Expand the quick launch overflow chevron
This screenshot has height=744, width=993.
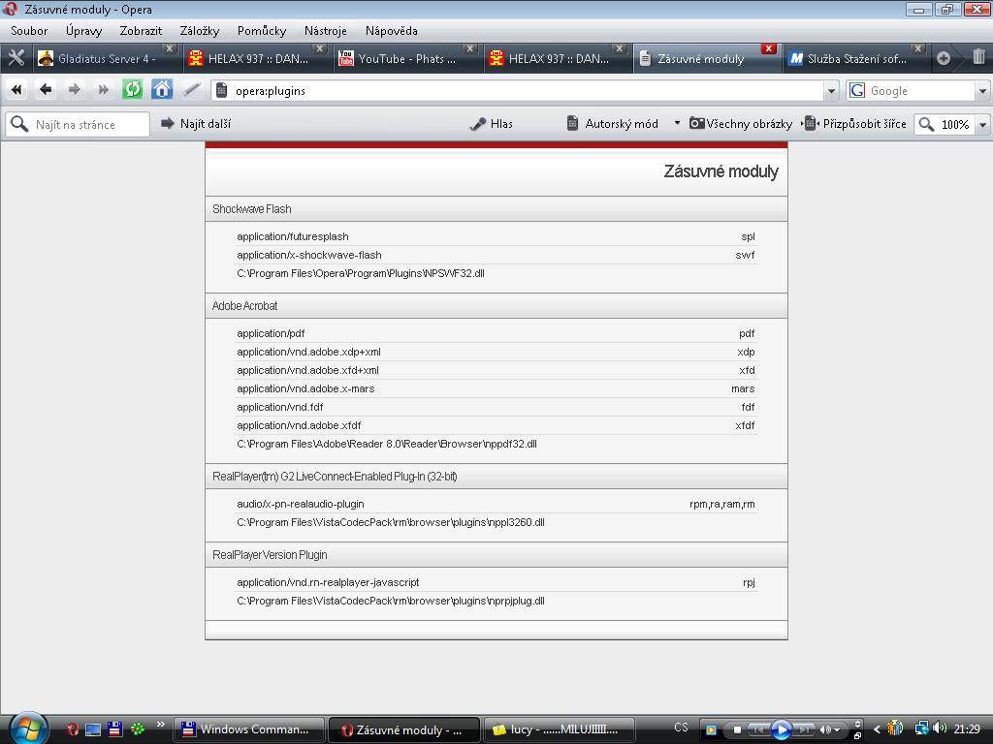tap(160, 725)
